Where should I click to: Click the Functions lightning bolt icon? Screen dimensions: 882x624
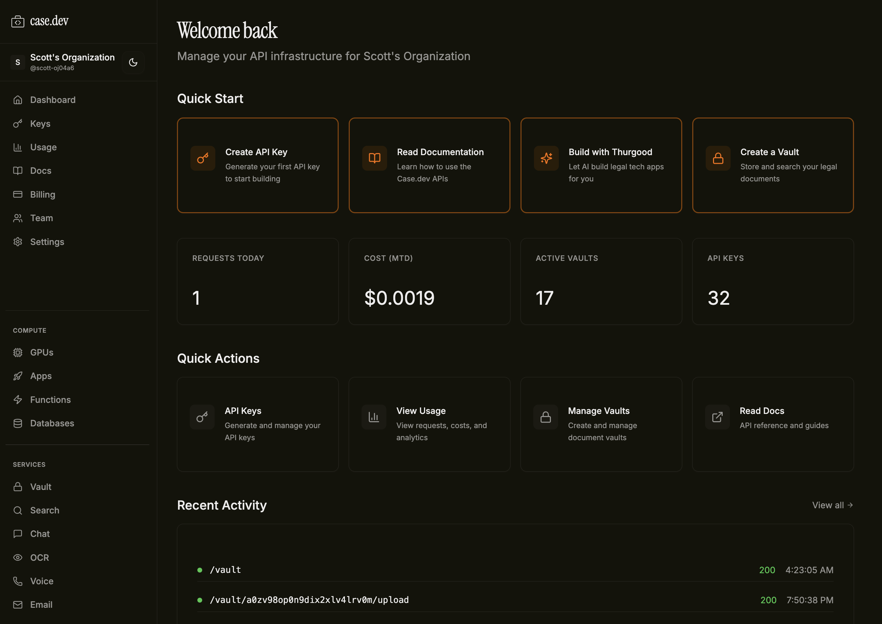[x=18, y=400]
